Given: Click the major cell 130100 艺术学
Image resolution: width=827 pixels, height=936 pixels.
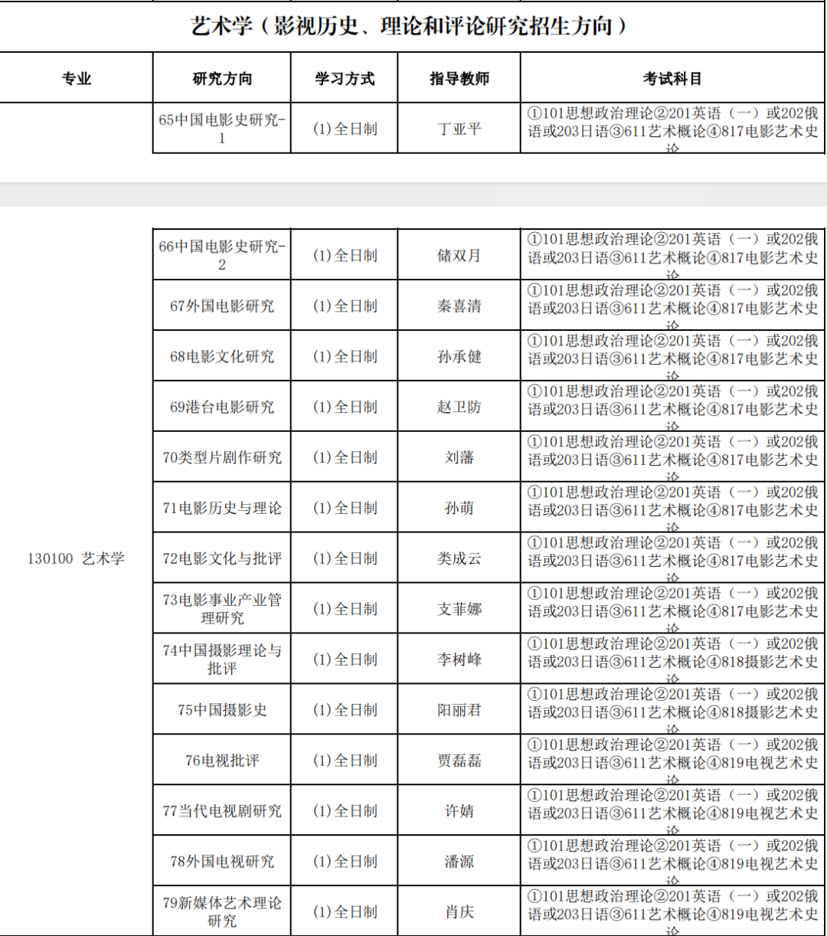Looking at the screenshot, I should tap(76, 558).
